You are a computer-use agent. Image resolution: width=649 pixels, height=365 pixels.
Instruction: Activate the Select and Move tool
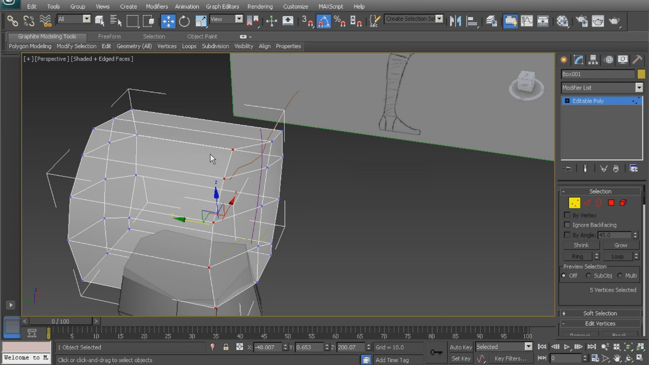tap(168, 21)
